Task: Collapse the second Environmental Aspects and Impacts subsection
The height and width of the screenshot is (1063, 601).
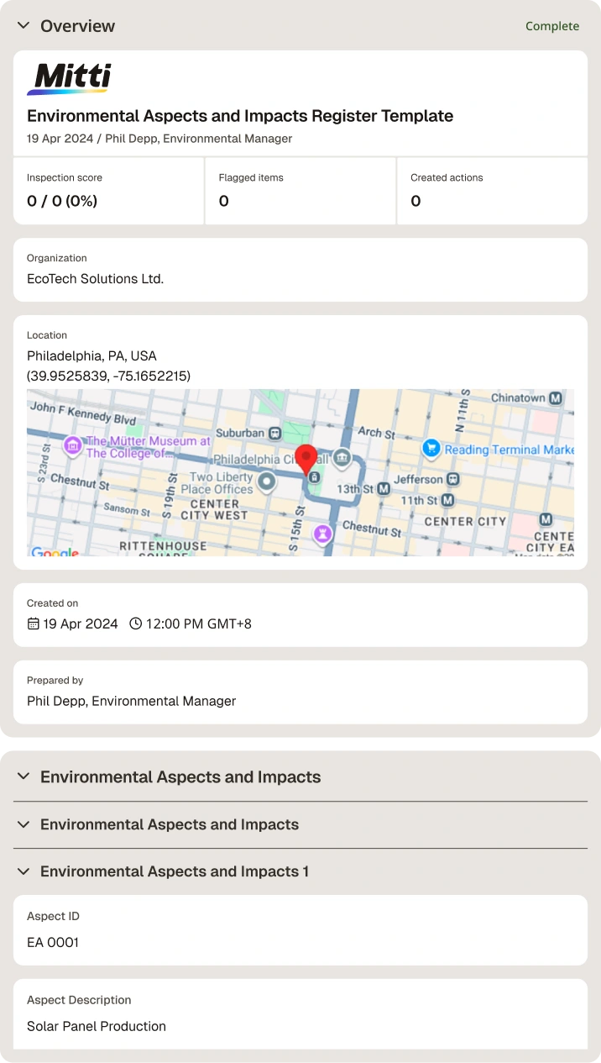Action: pos(23,824)
